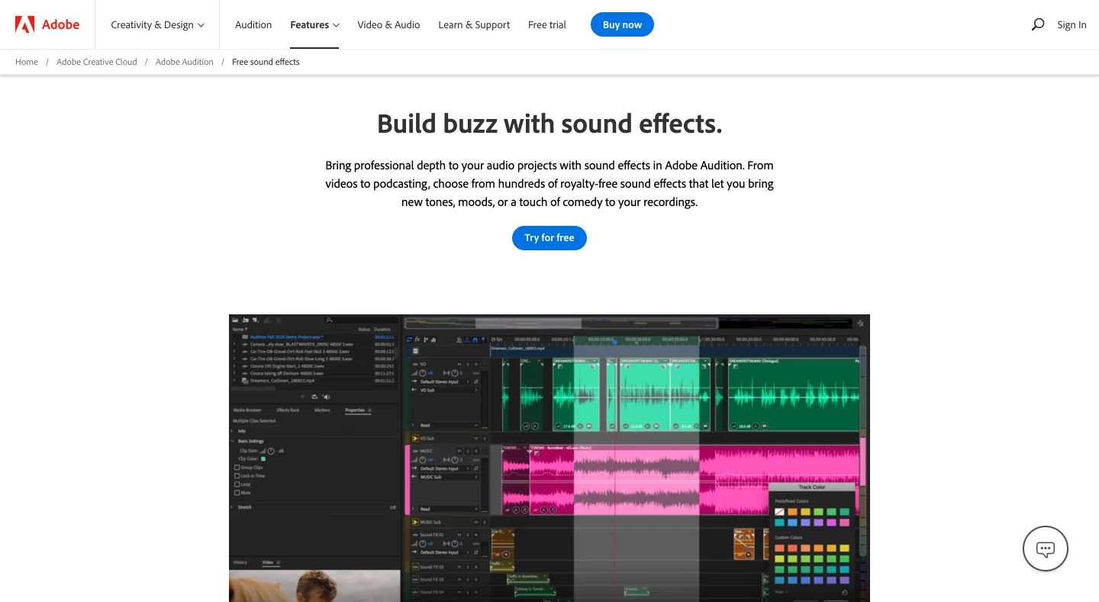Open the Properties panel menu icon
Viewport: 1099px width, 602px height.
[x=369, y=410]
